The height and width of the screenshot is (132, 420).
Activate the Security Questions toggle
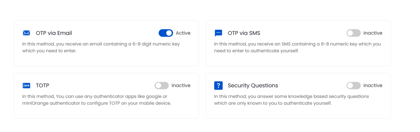pos(353,86)
